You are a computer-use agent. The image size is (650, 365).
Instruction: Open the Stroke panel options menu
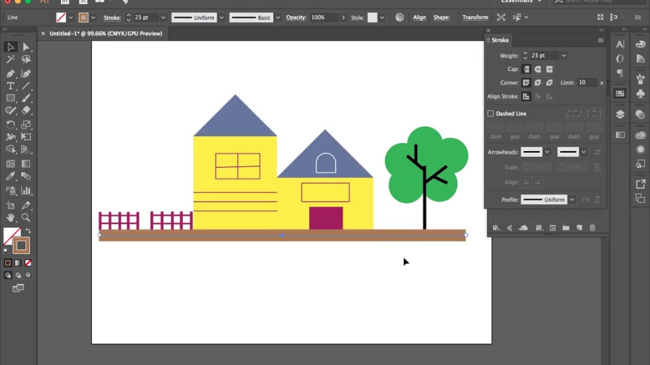point(601,40)
